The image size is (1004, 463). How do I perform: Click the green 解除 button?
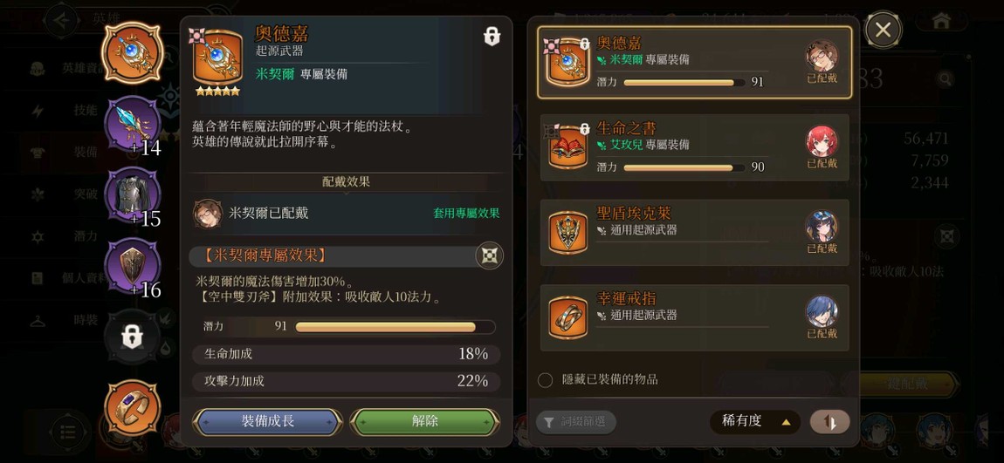pyautogui.click(x=425, y=422)
